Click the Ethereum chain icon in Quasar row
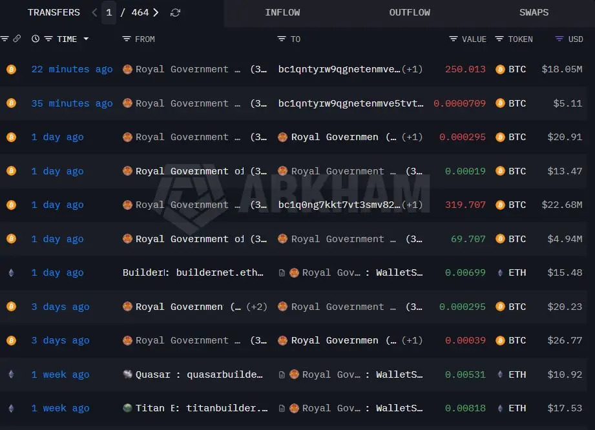 click(x=12, y=374)
